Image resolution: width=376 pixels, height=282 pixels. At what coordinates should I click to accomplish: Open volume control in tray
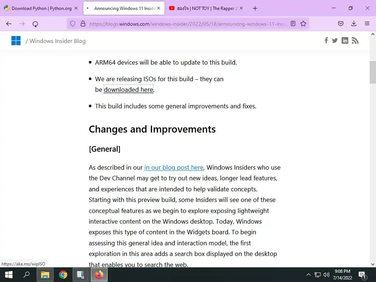pyautogui.click(x=326, y=275)
